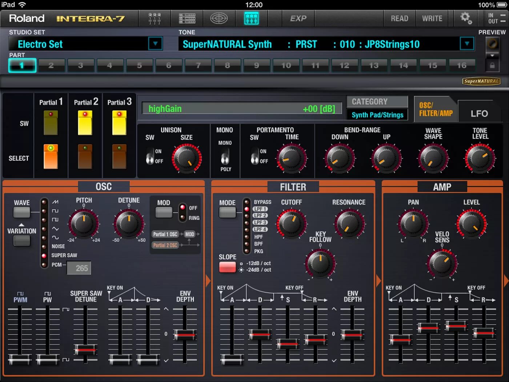Select Part 1 tab
509x382 pixels.
(x=22, y=65)
